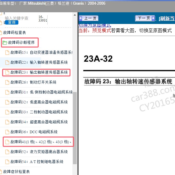Screen dimensions: 175x175
Task: Collapse the 故障码诊断程序 folder
Action: pos(21,42)
